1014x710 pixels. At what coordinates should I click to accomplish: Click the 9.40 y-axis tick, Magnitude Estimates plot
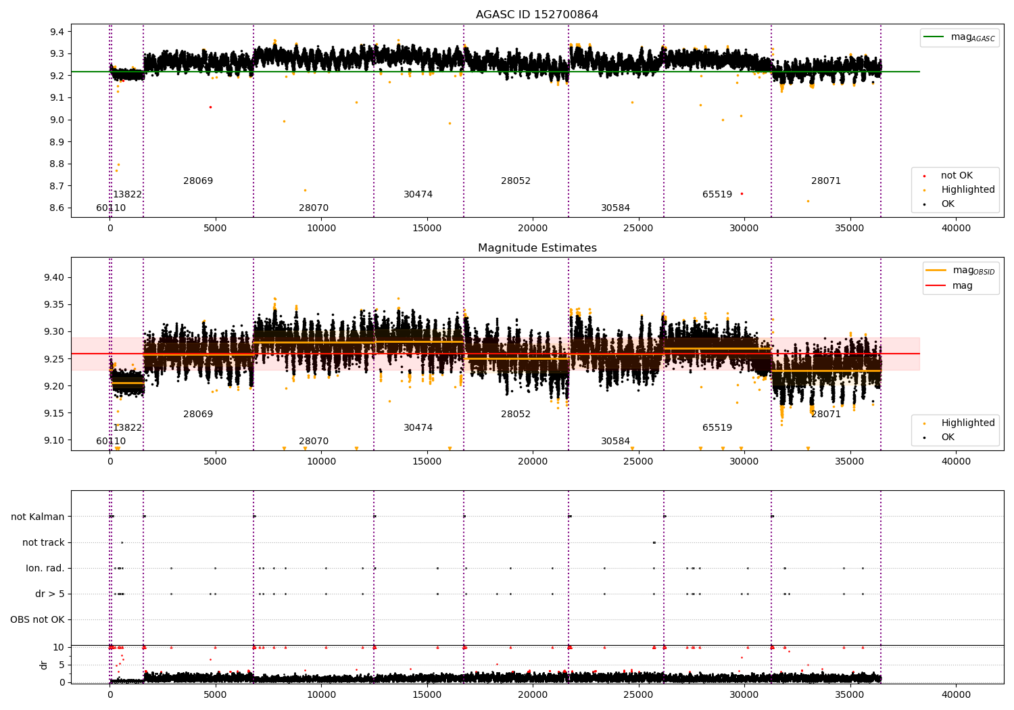pyautogui.click(x=55, y=278)
